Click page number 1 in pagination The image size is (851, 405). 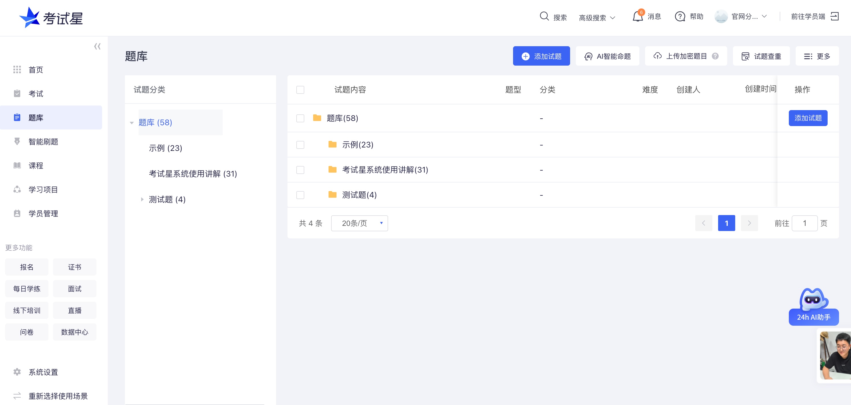point(726,223)
